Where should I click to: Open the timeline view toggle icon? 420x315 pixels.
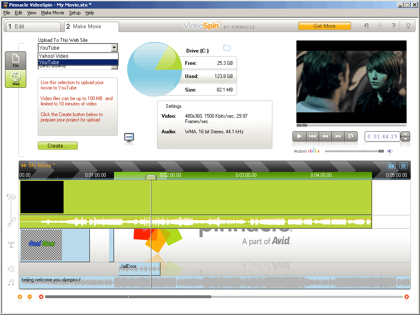pos(391,166)
